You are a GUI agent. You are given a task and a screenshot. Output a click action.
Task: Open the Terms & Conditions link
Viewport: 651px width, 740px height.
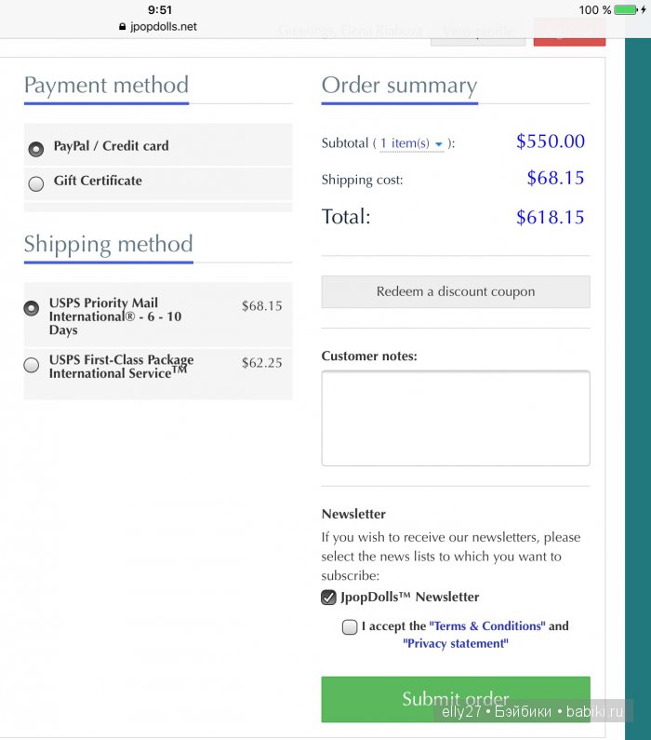coord(486,626)
